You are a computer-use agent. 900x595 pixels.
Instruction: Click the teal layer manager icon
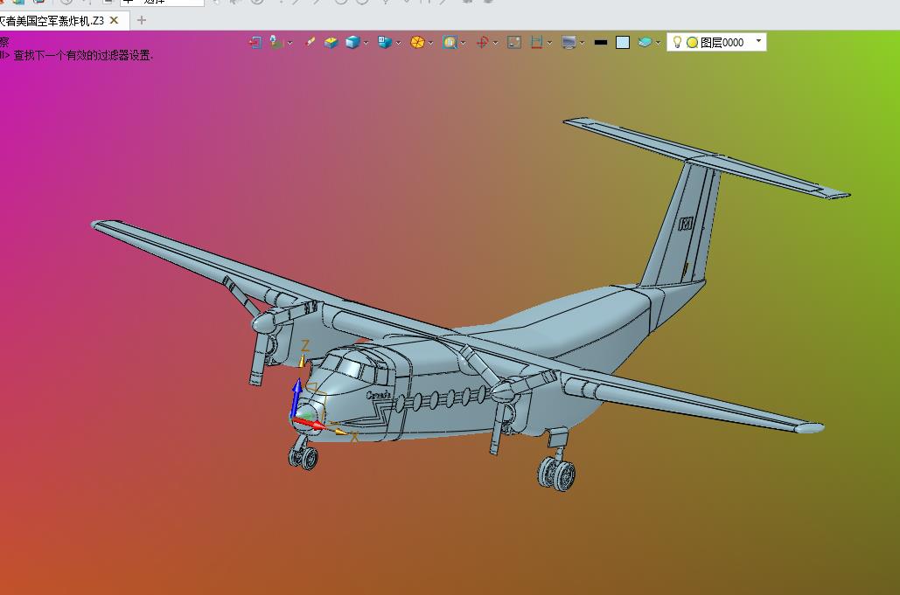click(x=645, y=43)
